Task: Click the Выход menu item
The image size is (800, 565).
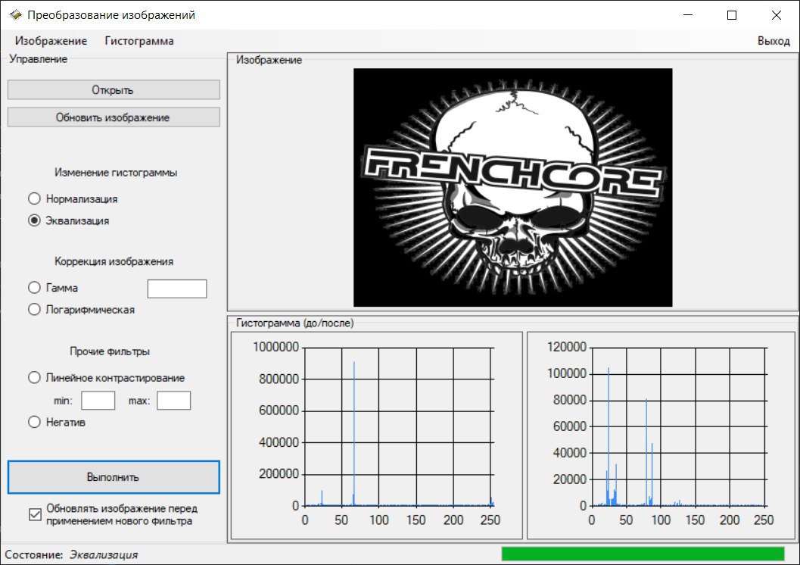Action: click(774, 41)
